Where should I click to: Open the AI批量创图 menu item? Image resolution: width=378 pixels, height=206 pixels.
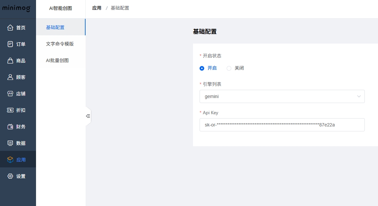(57, 60)
